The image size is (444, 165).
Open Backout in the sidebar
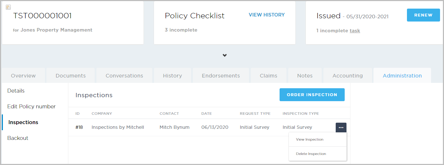(x=18, y=138)
